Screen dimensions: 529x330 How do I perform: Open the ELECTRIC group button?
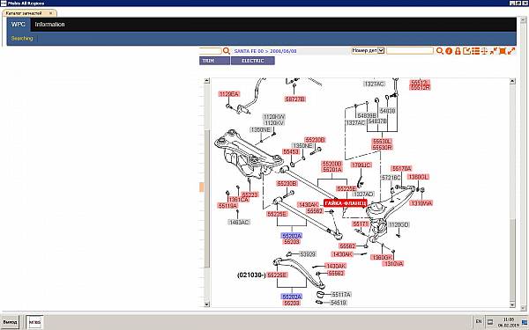[253, 61]
